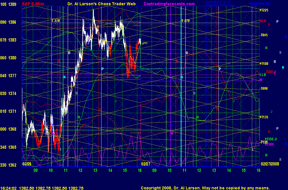Click the "02/27" session date label

coord(146,164)
